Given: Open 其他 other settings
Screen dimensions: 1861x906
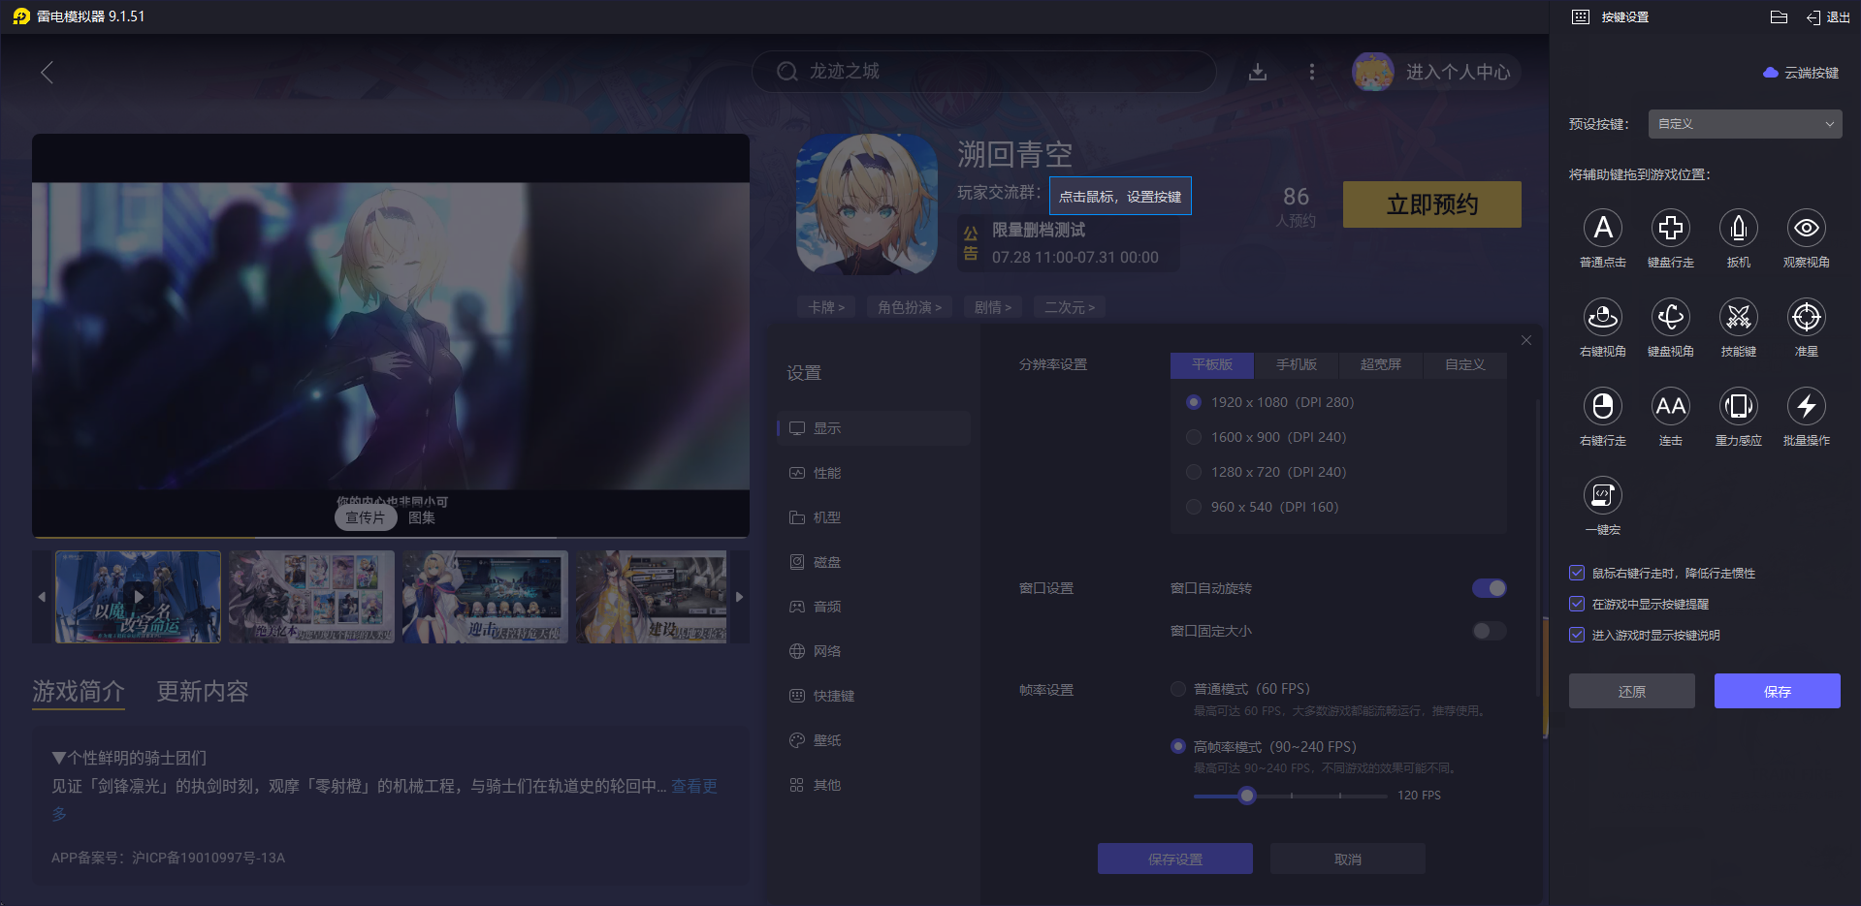Looking at the screenshot, I should (x=874, y=785).
